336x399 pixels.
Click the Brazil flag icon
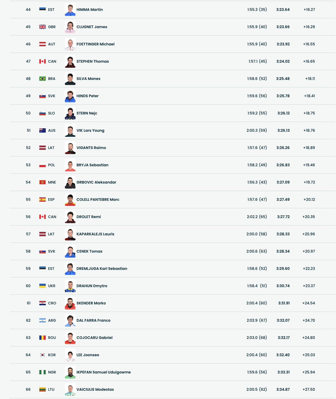pyautogui.click(x=43, y=79)
